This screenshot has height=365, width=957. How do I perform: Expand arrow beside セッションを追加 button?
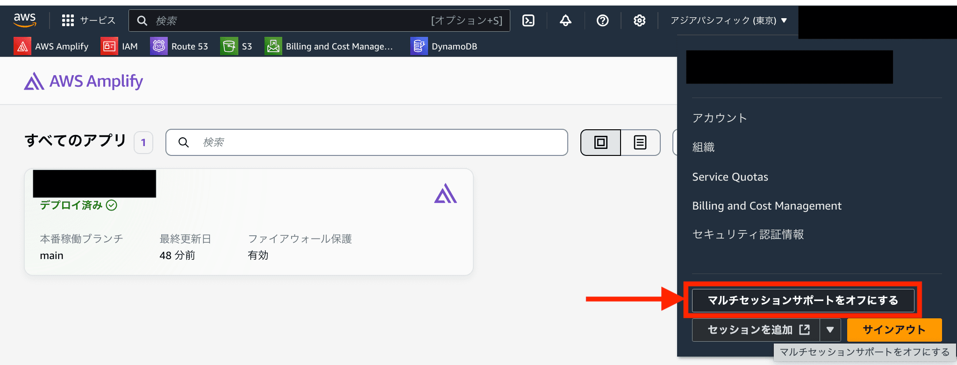(830, 330)
